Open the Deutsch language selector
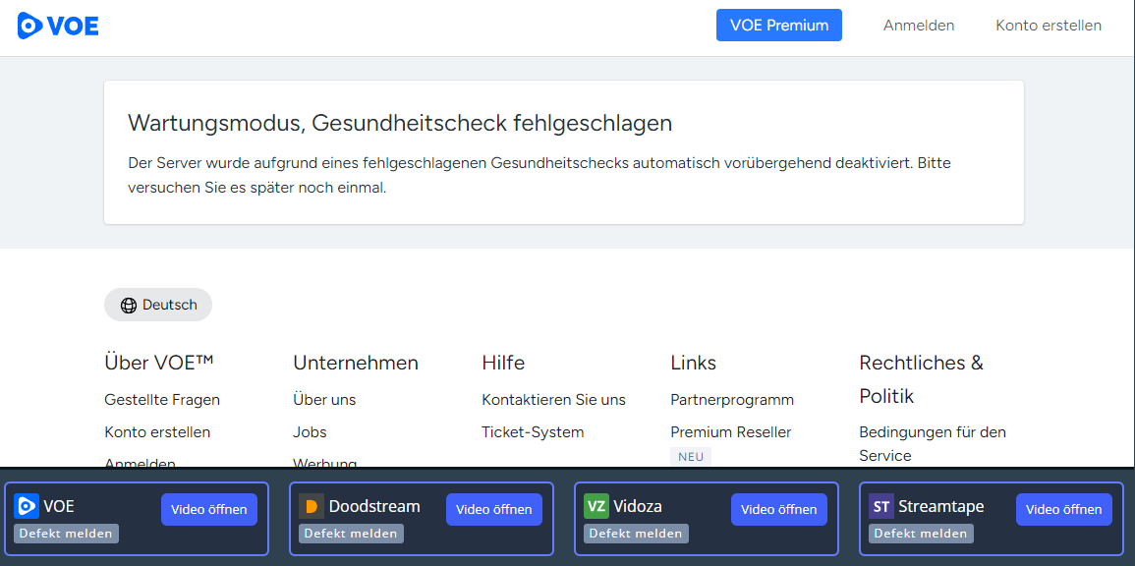The image size is (1135, 566). 158,305
